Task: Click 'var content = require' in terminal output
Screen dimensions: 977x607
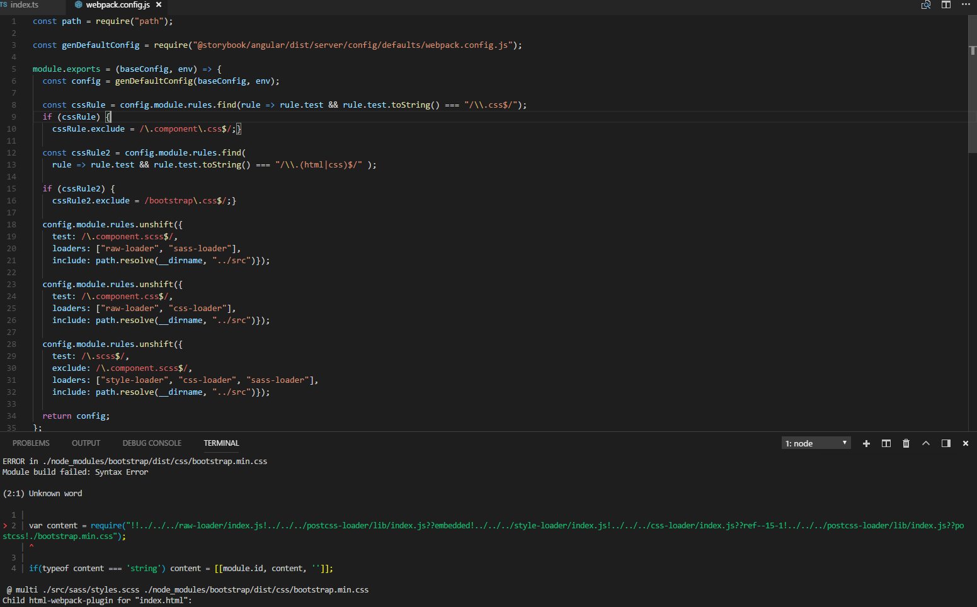Action: (x=76, y=526)
